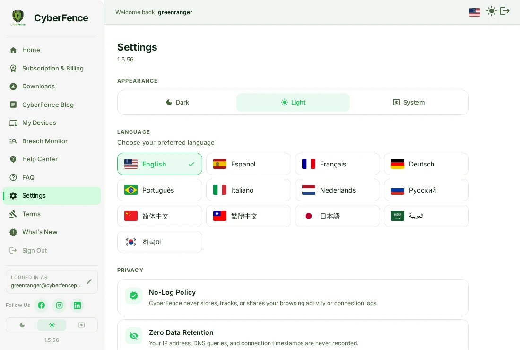Open CyberFence Blog
The height and width of the screenshot is (350, 520).
click(52, 105)
